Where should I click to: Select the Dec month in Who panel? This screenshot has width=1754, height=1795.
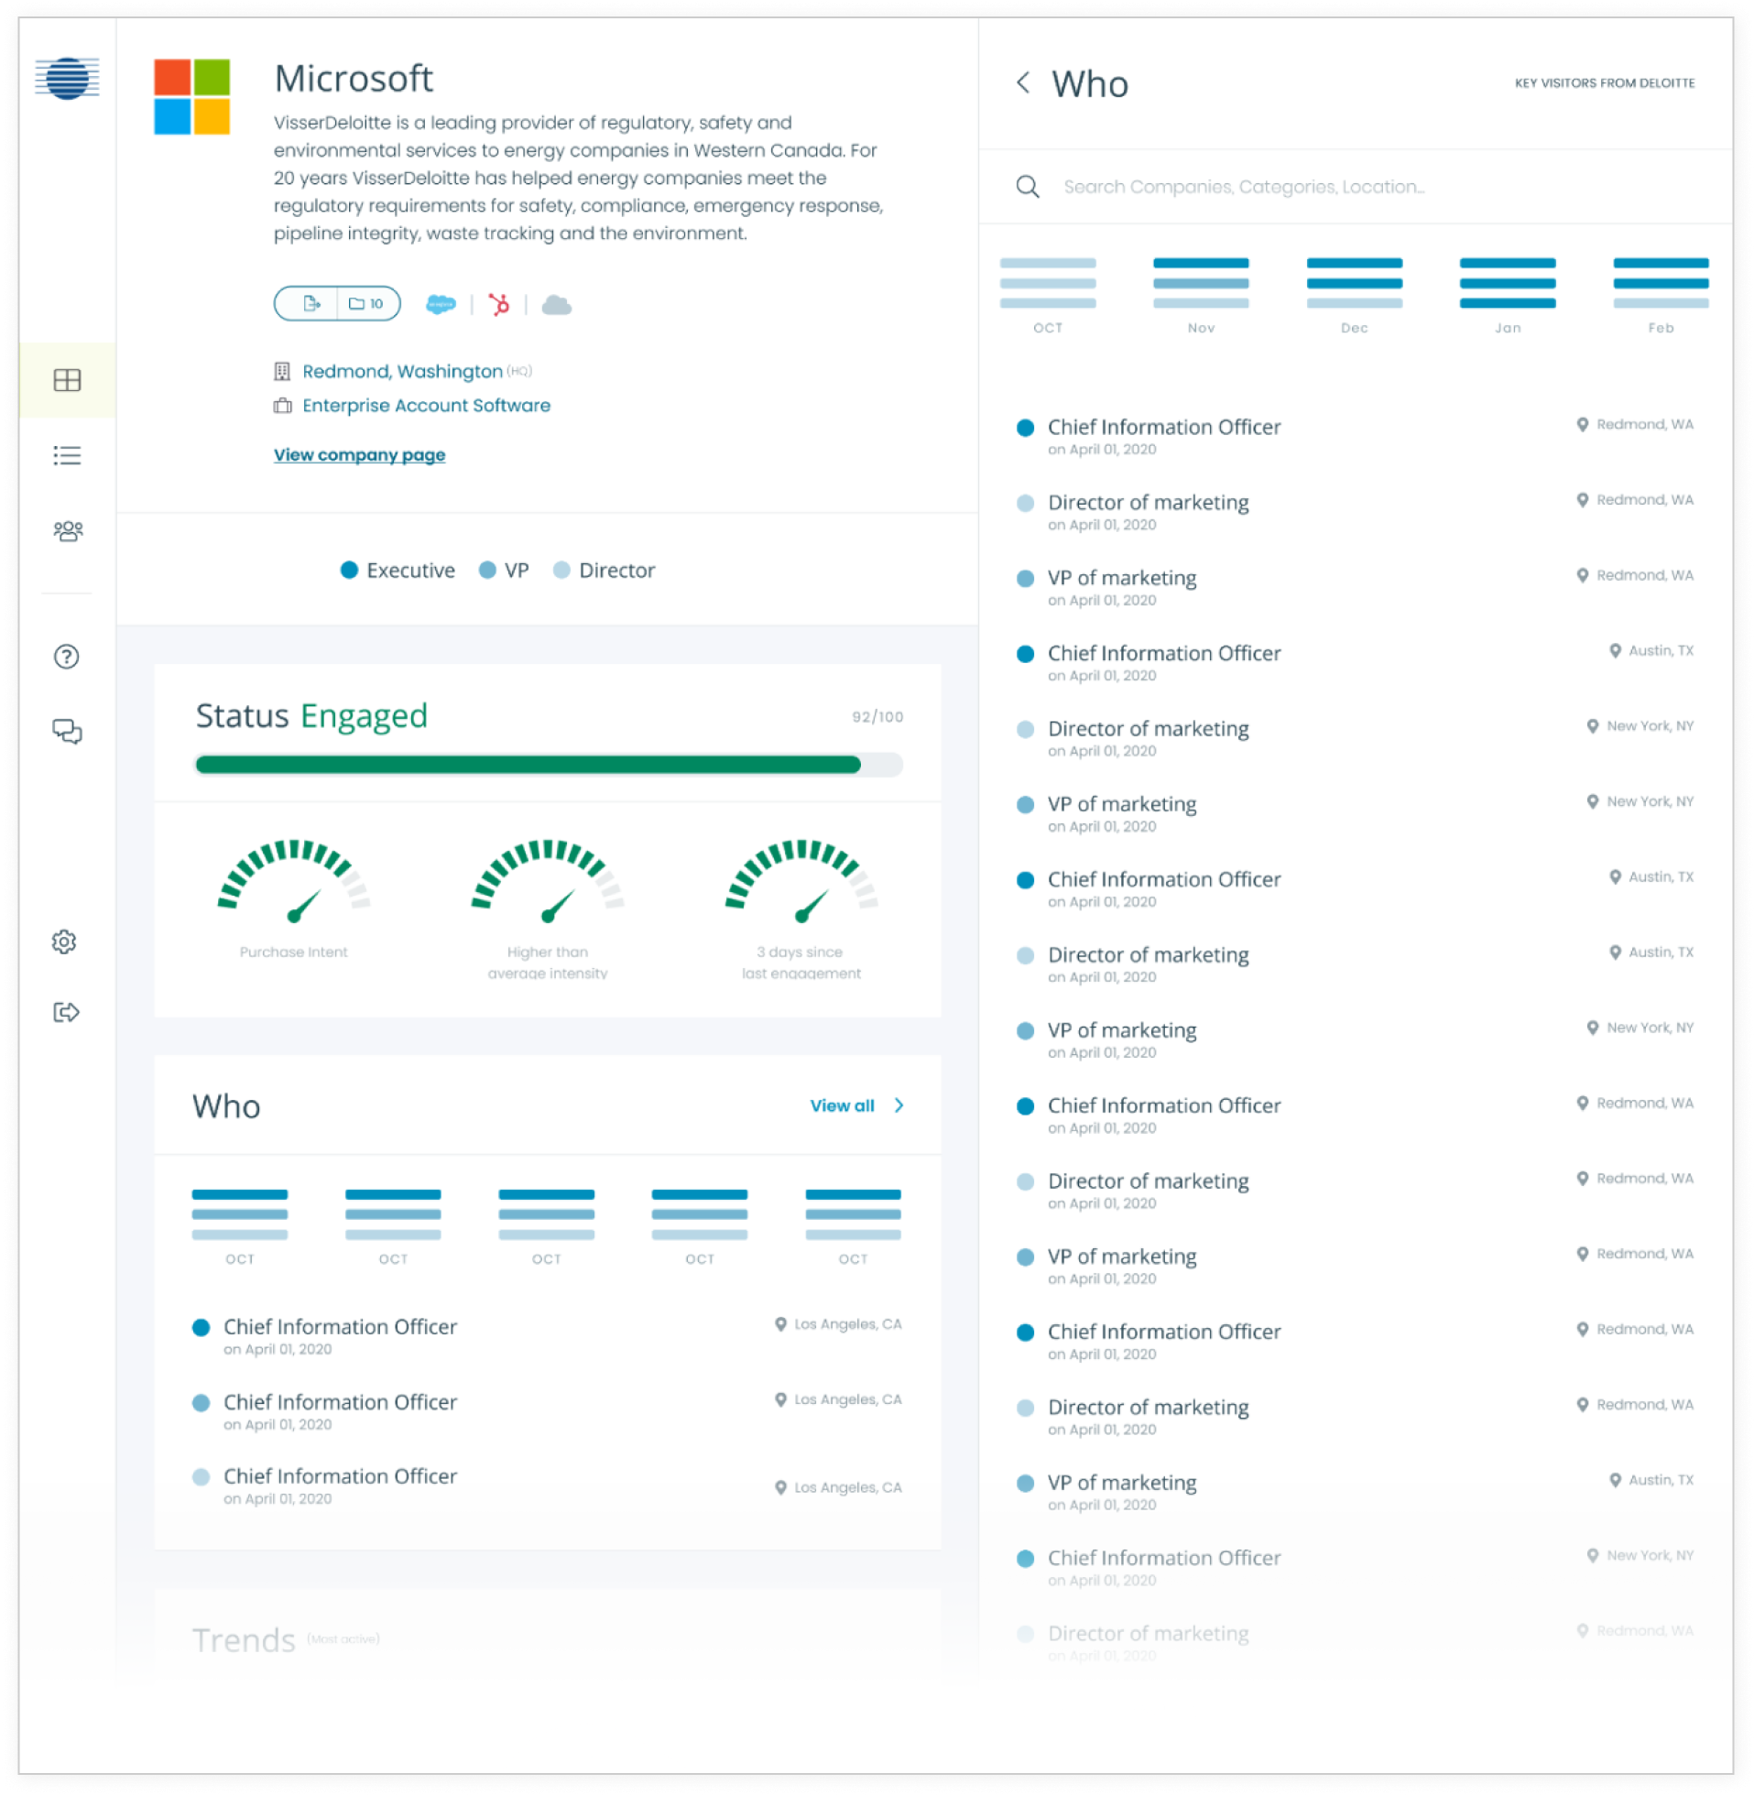click(x=1354, y=295)
